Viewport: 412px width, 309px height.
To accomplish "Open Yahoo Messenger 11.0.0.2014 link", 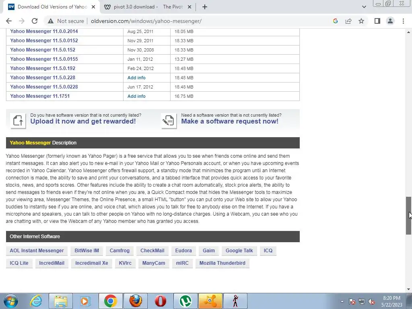I will (44, 31).
